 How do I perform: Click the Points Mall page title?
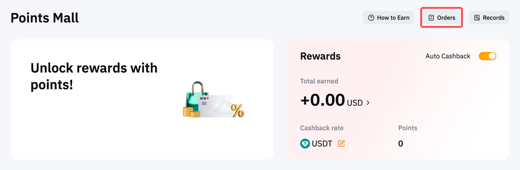[45, 18]
